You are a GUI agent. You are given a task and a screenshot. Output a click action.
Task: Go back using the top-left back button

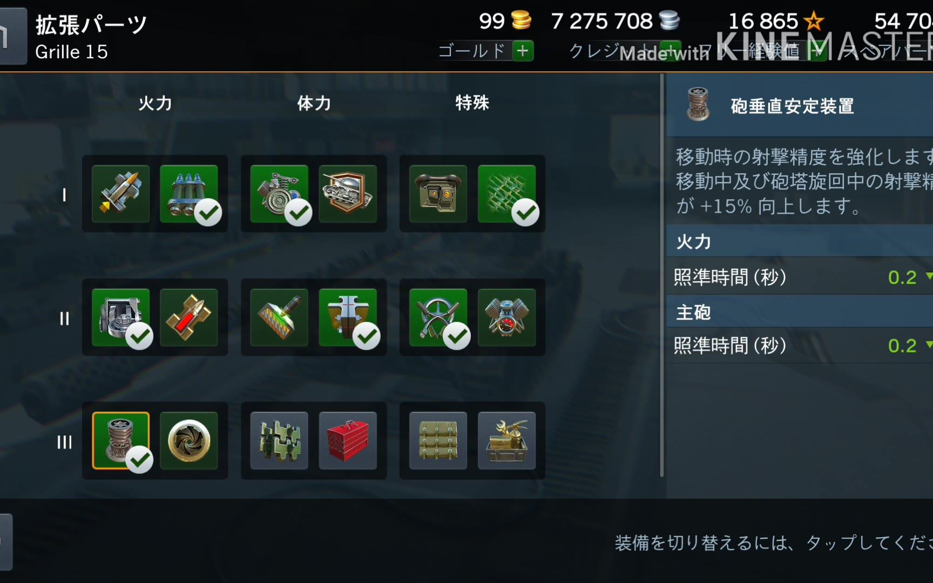click(x=12, y=36)
